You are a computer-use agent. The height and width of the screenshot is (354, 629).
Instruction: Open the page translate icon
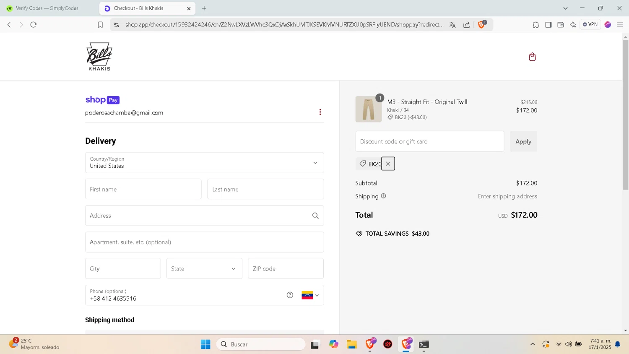pyautogui.click(x=452, y=25)
